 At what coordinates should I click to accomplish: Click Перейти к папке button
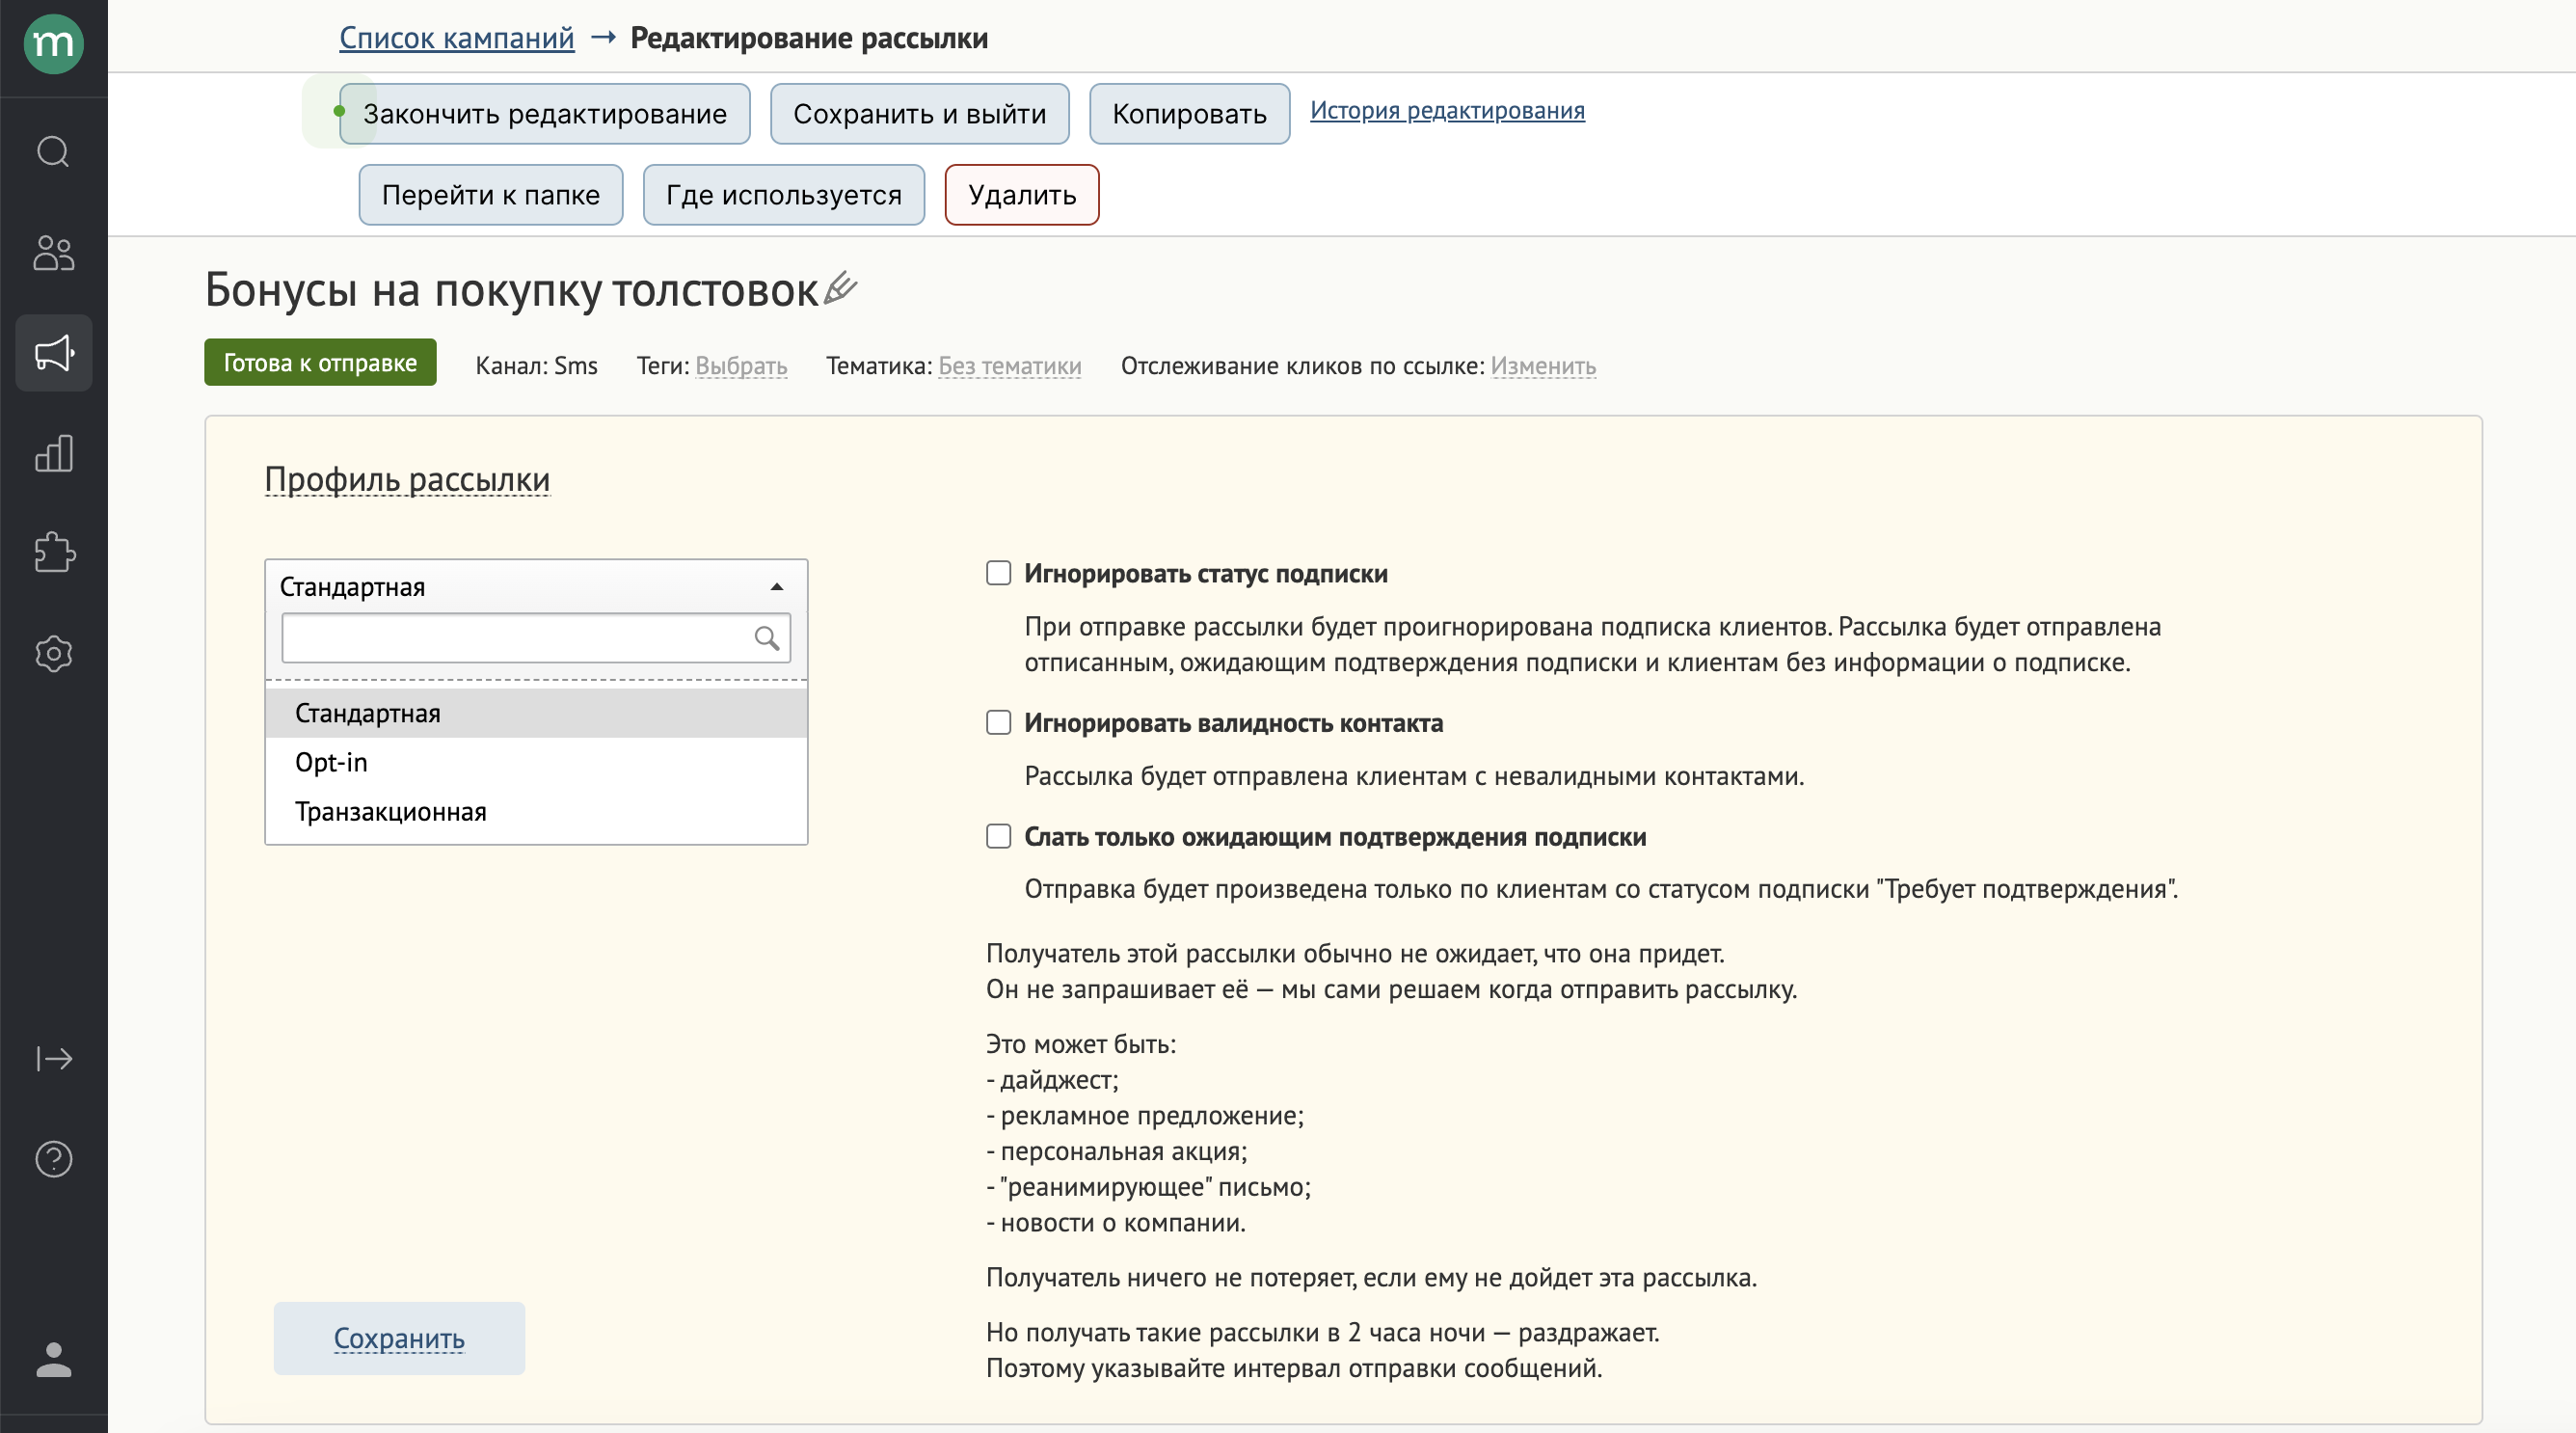point(491,195)
